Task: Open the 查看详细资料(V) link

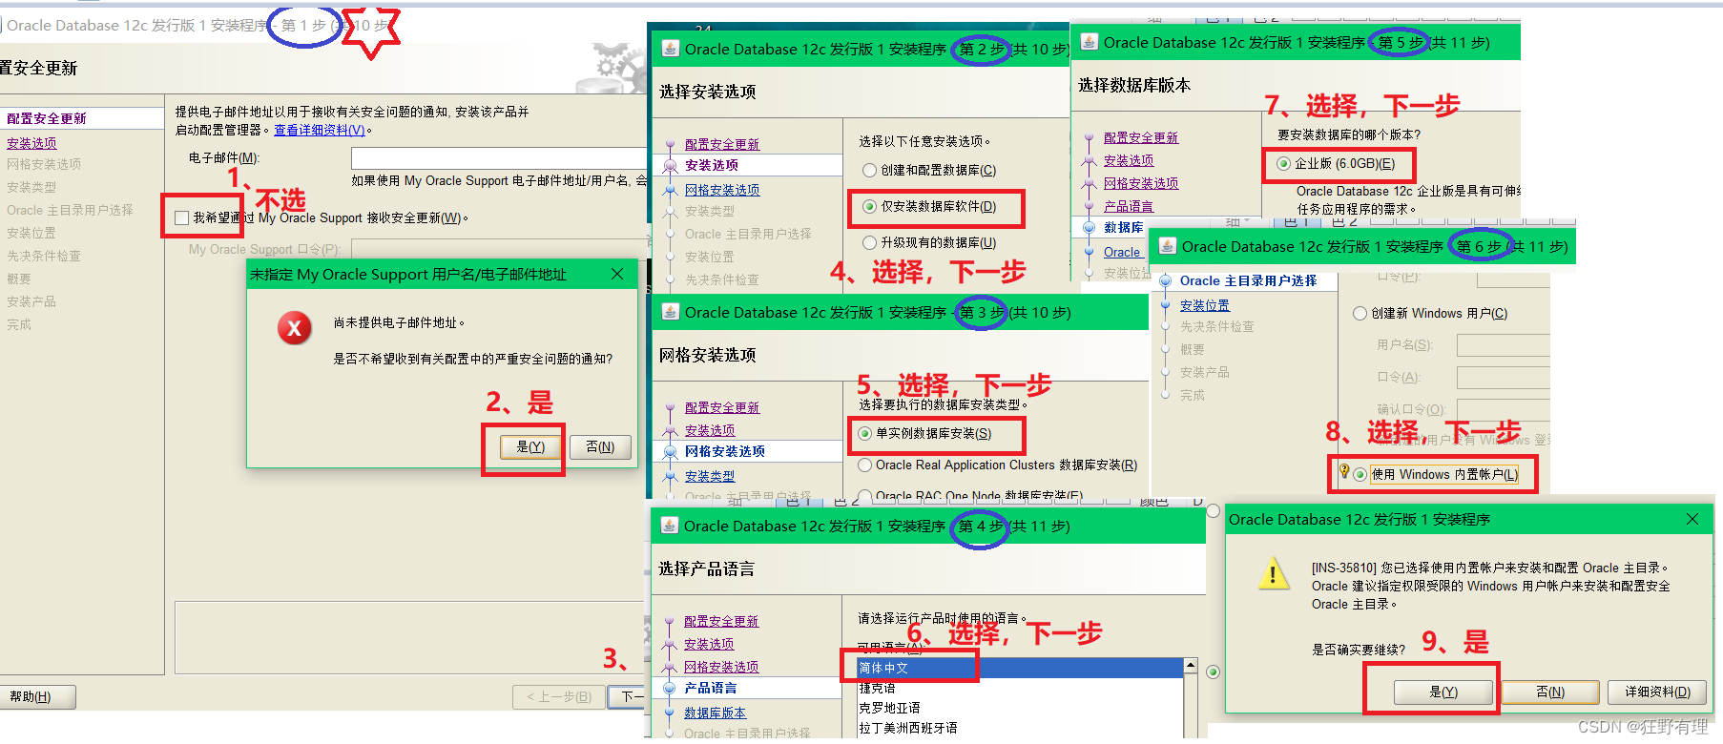Action: (320, 131)
